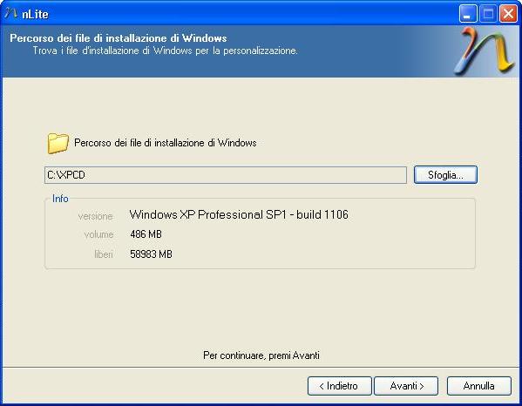
Task: Close the nLite window
Action: coord(509,14)
